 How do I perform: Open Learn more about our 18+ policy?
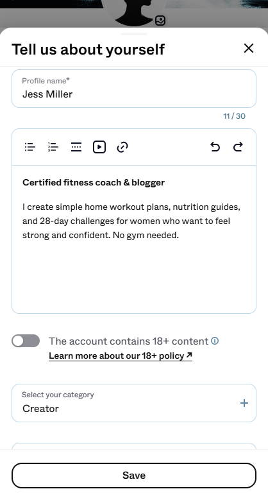(x=121, y=356)
